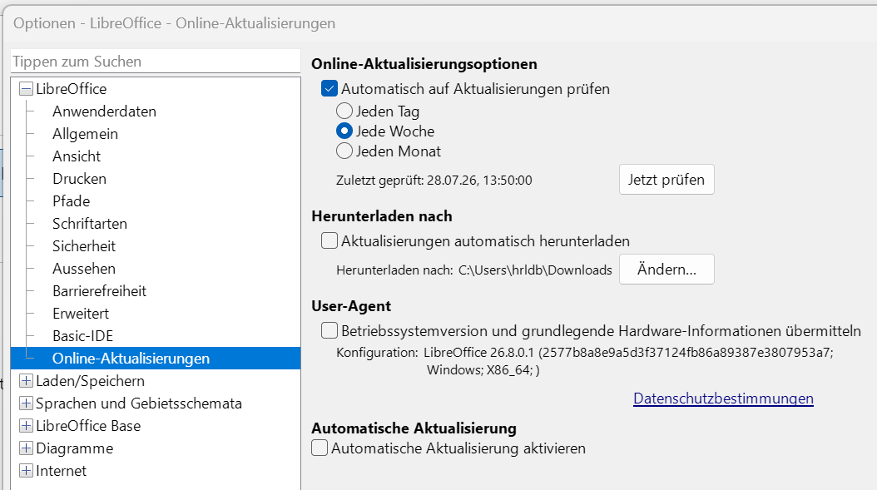877x490 pixels.
Task: Open Anwenderdaten in the tree
Action: point(104,111)
